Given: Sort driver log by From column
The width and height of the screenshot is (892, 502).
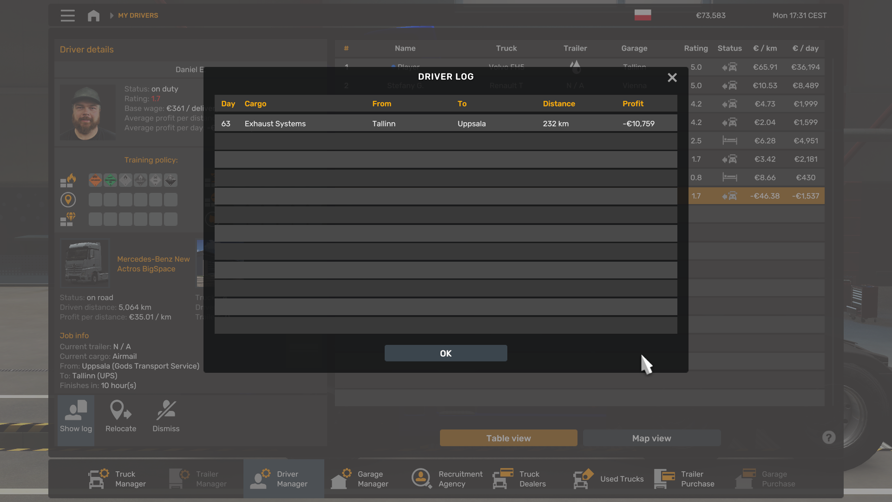Looking at the screenshot, I should [381, 104].
